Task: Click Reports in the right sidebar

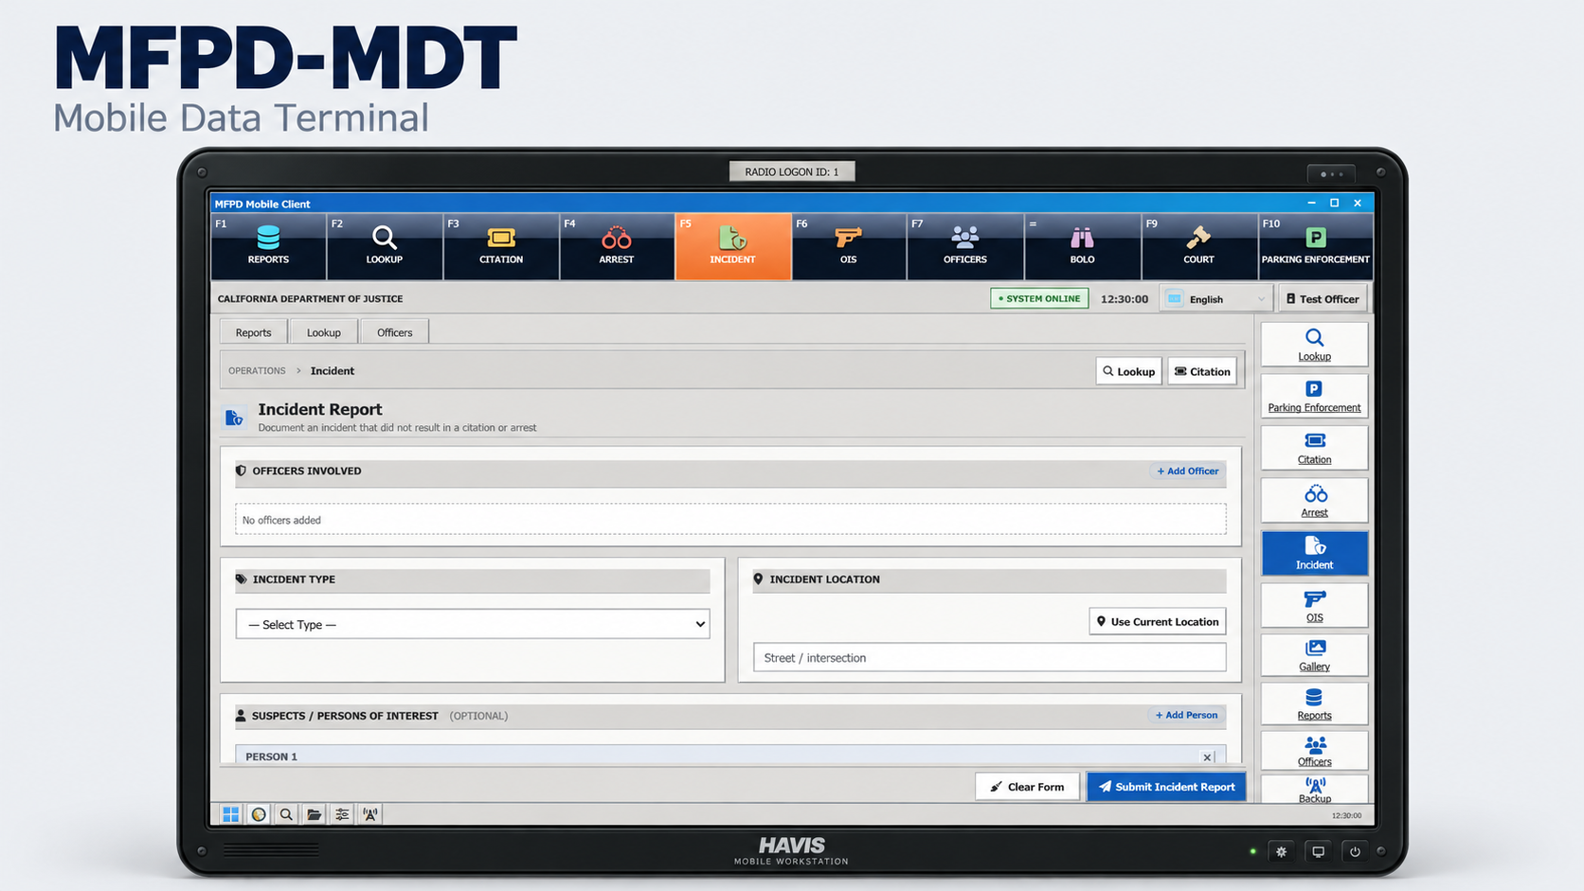Action: (1314, 704)
